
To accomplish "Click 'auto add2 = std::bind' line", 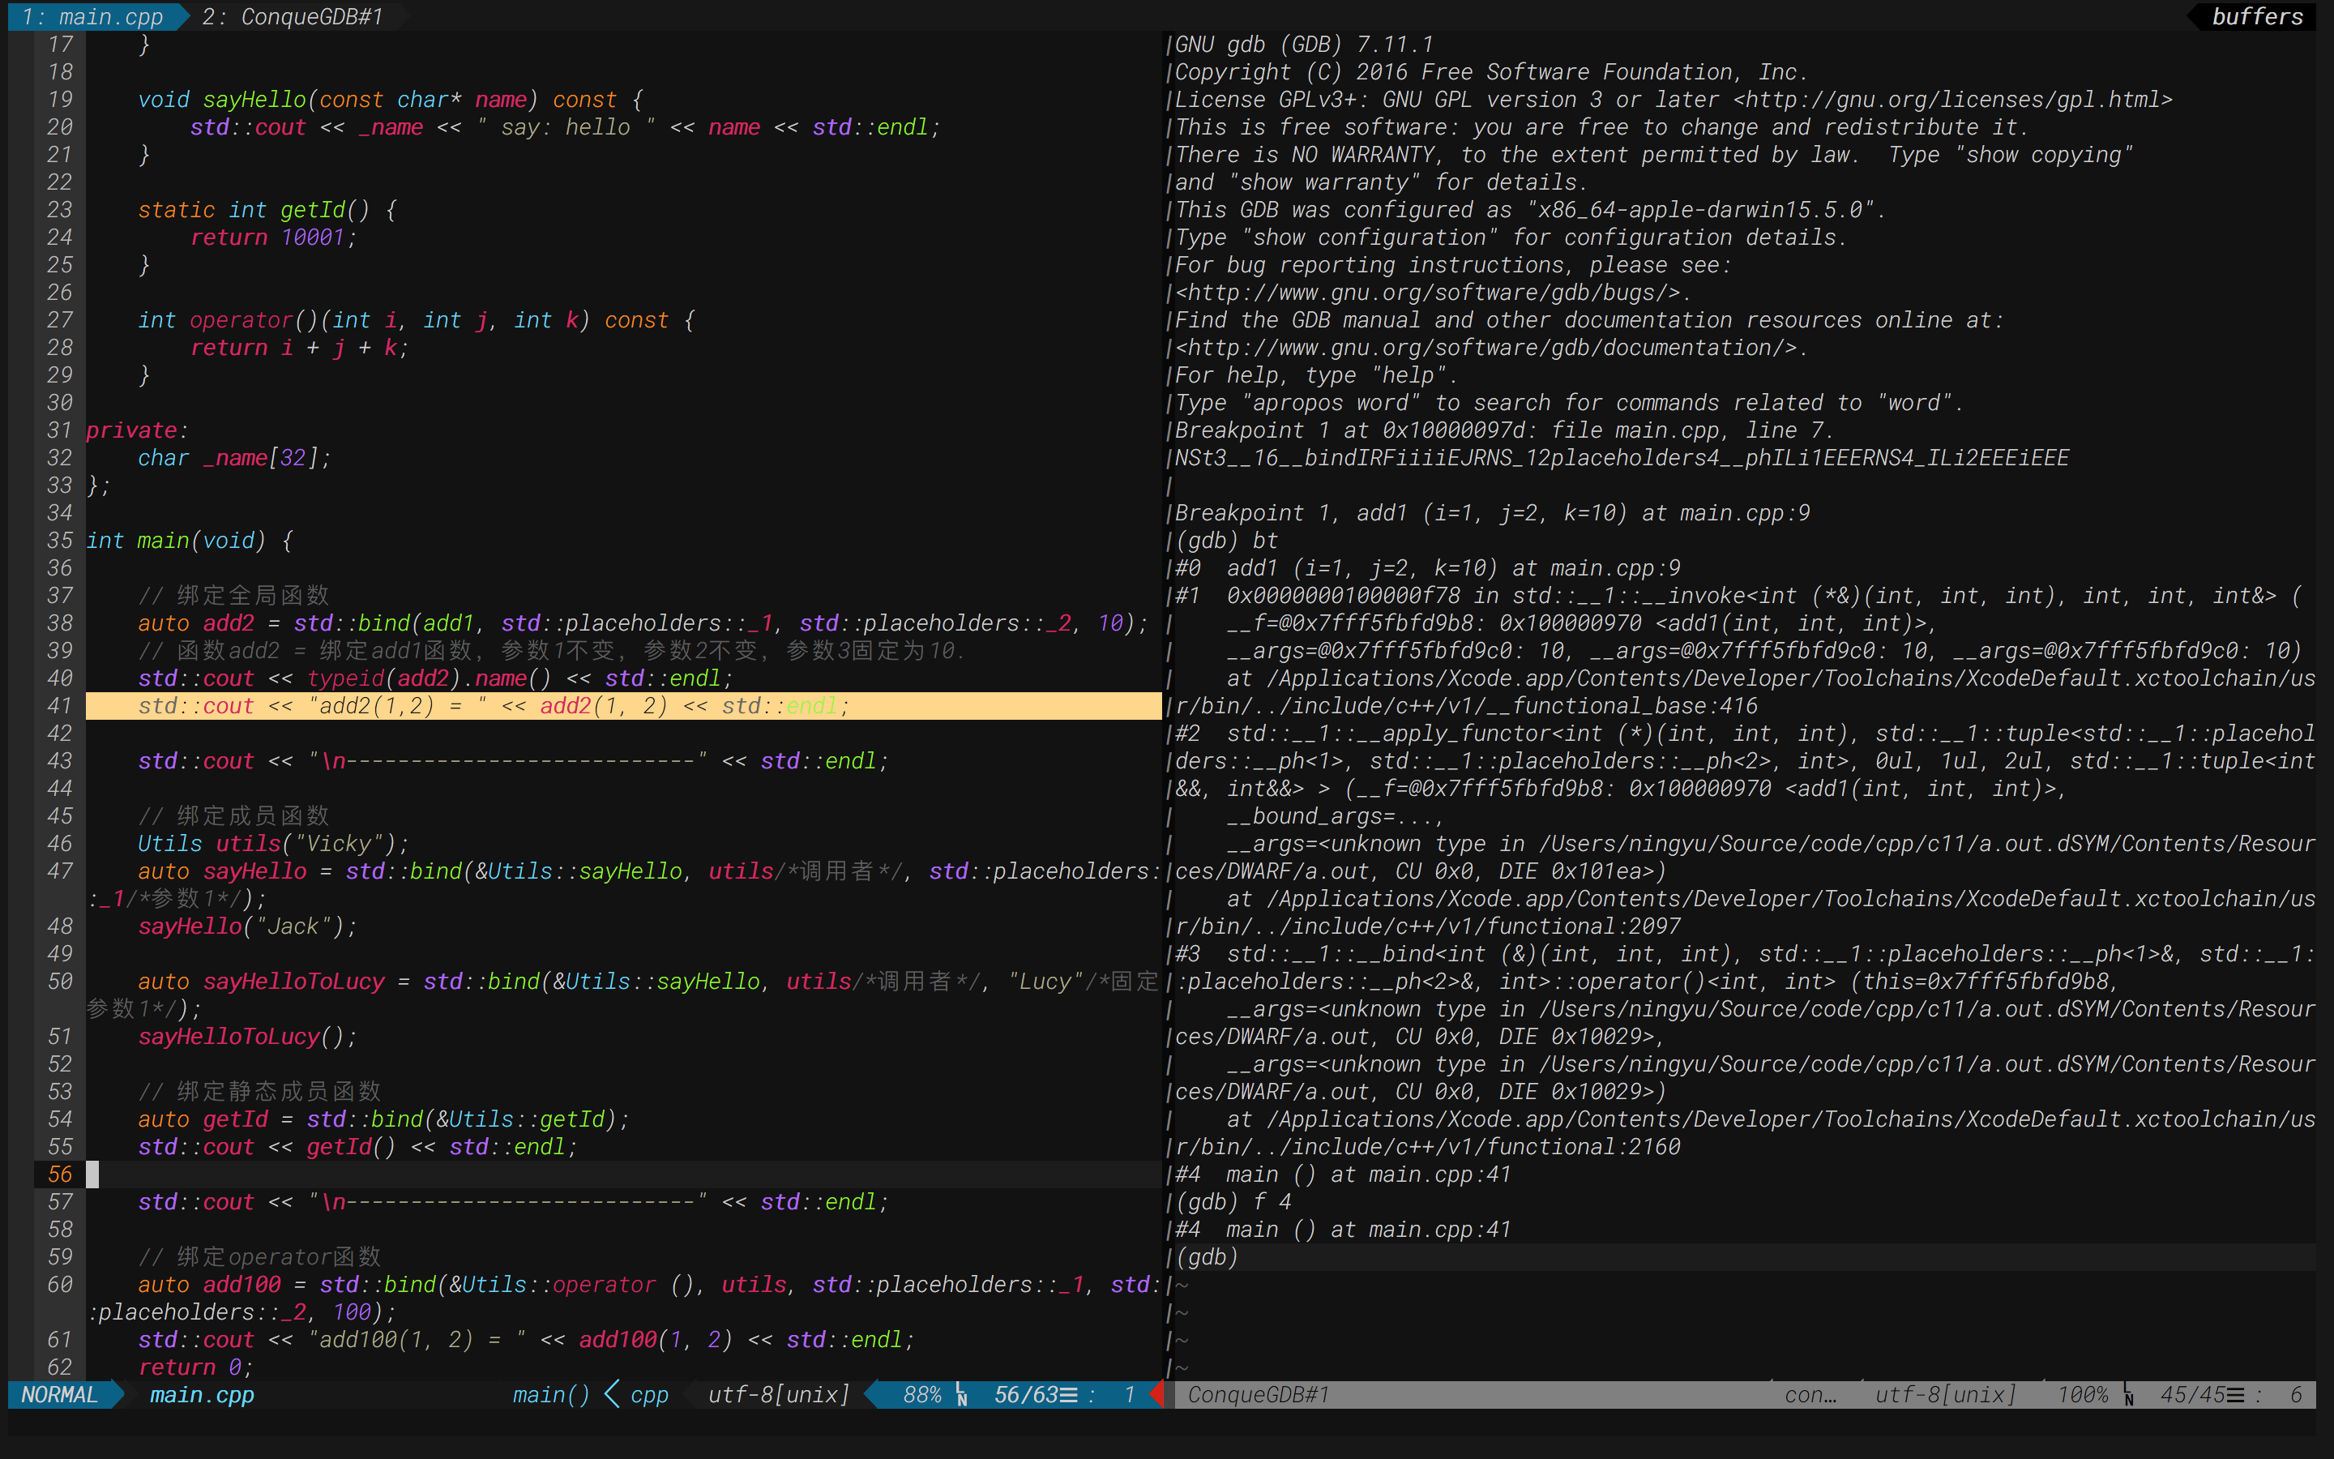I will (x=643, y=623).
